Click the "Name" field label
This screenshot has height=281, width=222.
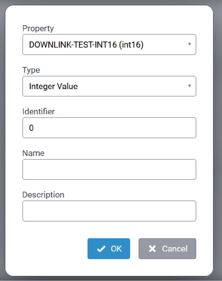click(33, 153)
